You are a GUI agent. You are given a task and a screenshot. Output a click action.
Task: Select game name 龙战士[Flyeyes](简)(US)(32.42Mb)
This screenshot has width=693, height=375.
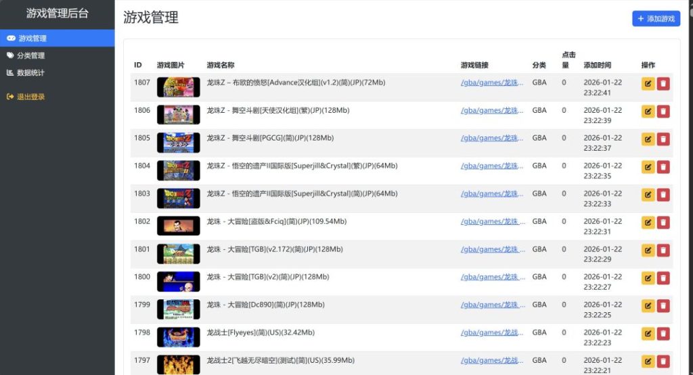pos(261,332)
